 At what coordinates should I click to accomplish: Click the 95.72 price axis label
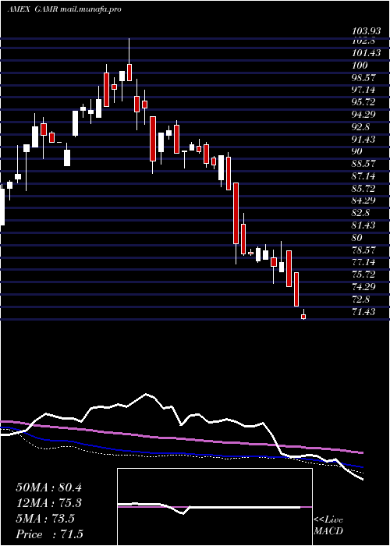tap(364, 102)
